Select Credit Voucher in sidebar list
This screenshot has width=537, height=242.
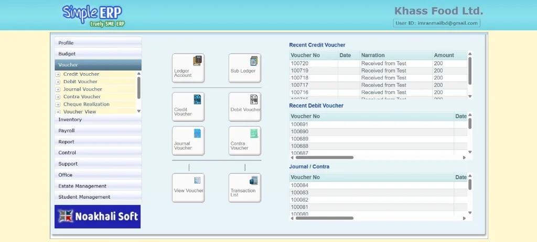(x=81, y=74)
